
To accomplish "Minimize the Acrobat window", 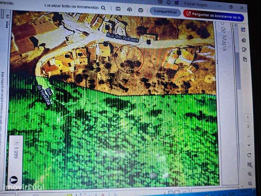I will click(x=220, y=6).
